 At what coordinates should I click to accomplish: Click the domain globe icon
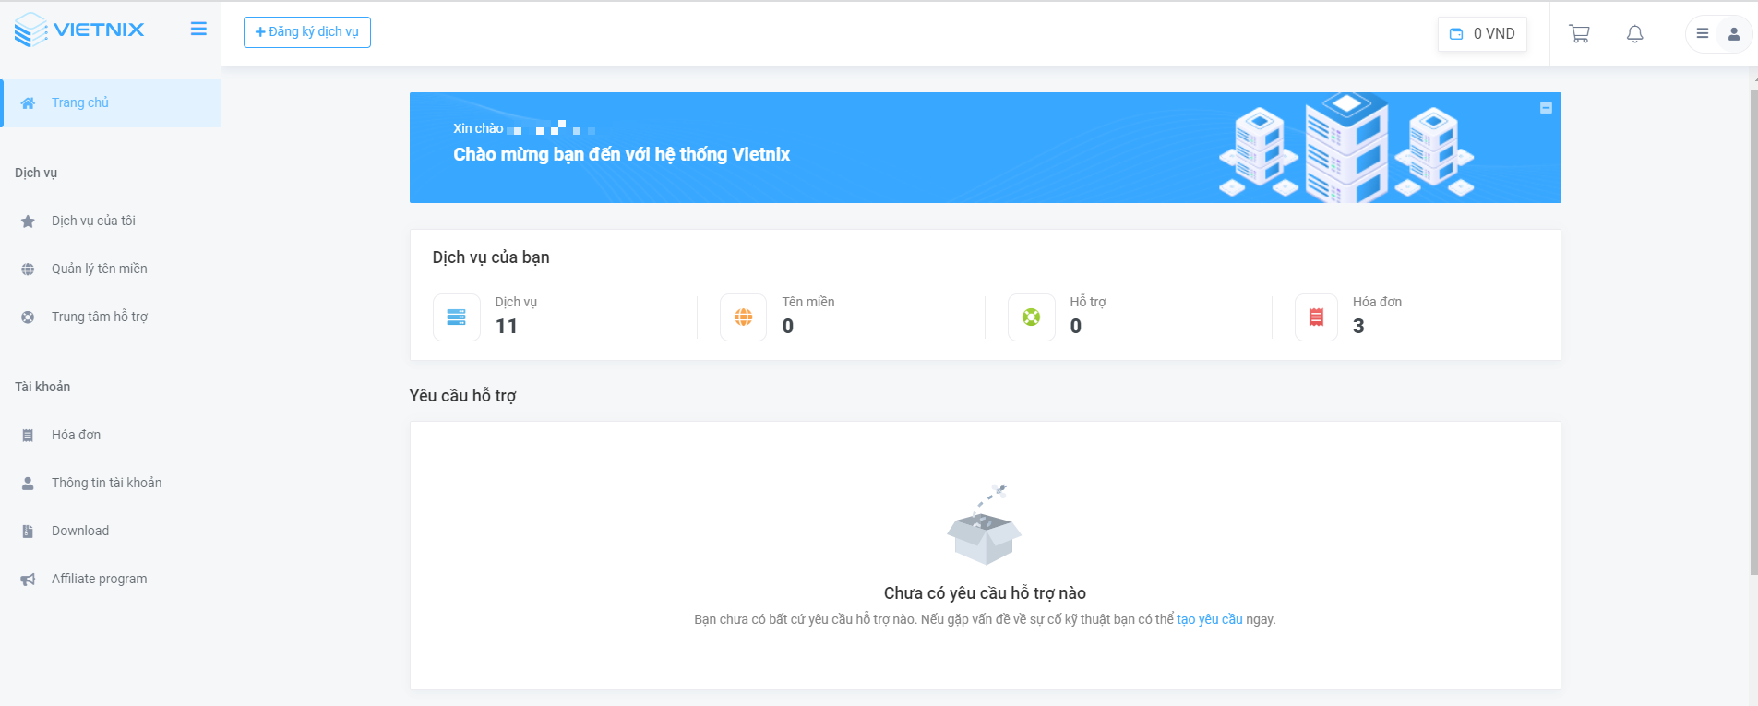(x=743, y=317)
